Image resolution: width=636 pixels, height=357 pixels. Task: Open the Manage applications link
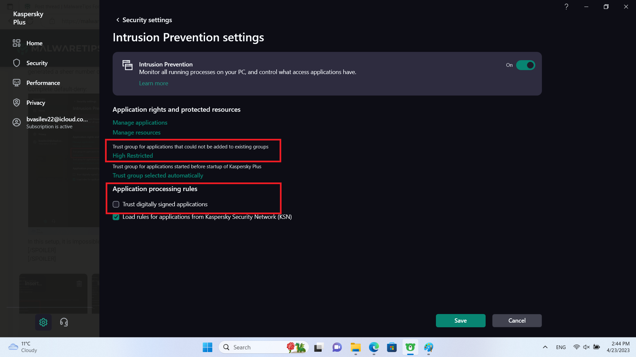click(x=140, y=123)
